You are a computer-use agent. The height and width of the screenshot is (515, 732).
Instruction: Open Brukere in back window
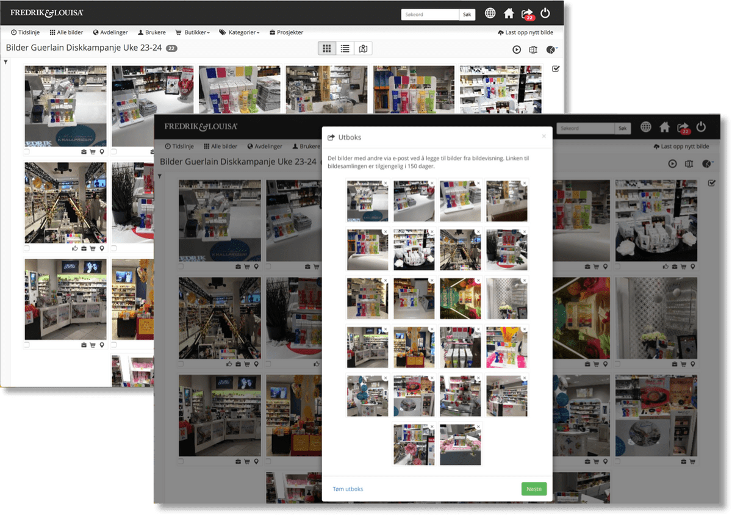[152, 32]
